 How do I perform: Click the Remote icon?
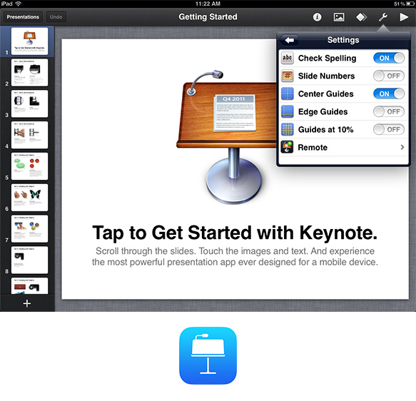(288, 147)
